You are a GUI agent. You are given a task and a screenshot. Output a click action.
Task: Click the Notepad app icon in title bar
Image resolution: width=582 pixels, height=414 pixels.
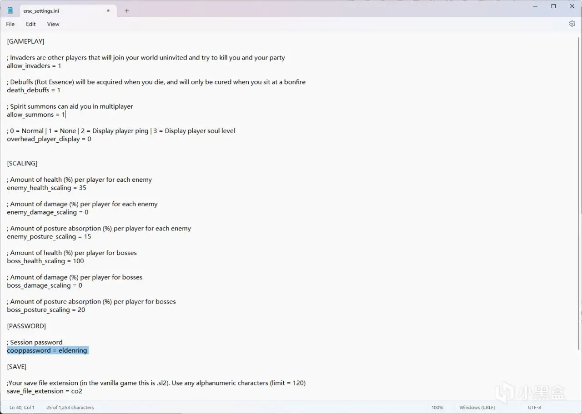pyautogui.click(x=10, y=10)
